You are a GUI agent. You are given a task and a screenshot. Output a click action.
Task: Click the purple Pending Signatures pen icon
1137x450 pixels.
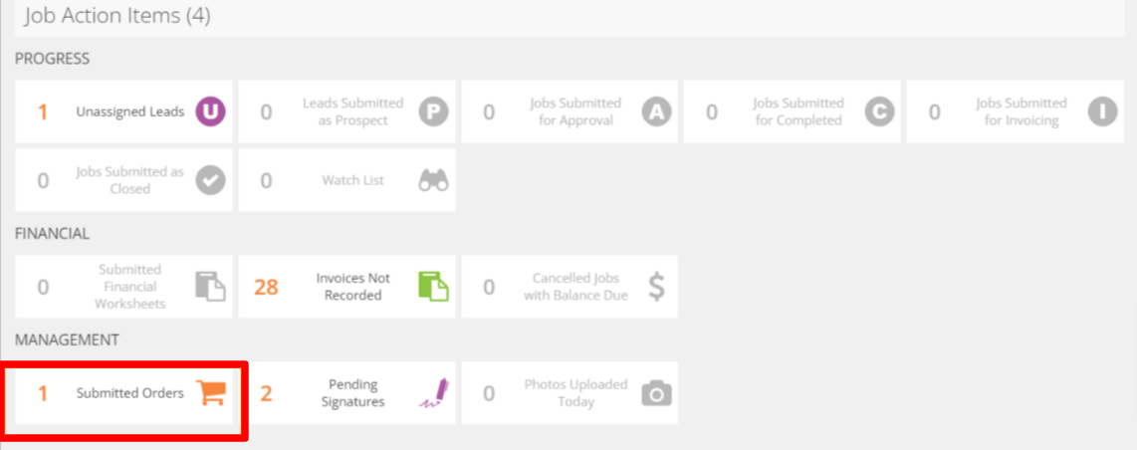434,393
